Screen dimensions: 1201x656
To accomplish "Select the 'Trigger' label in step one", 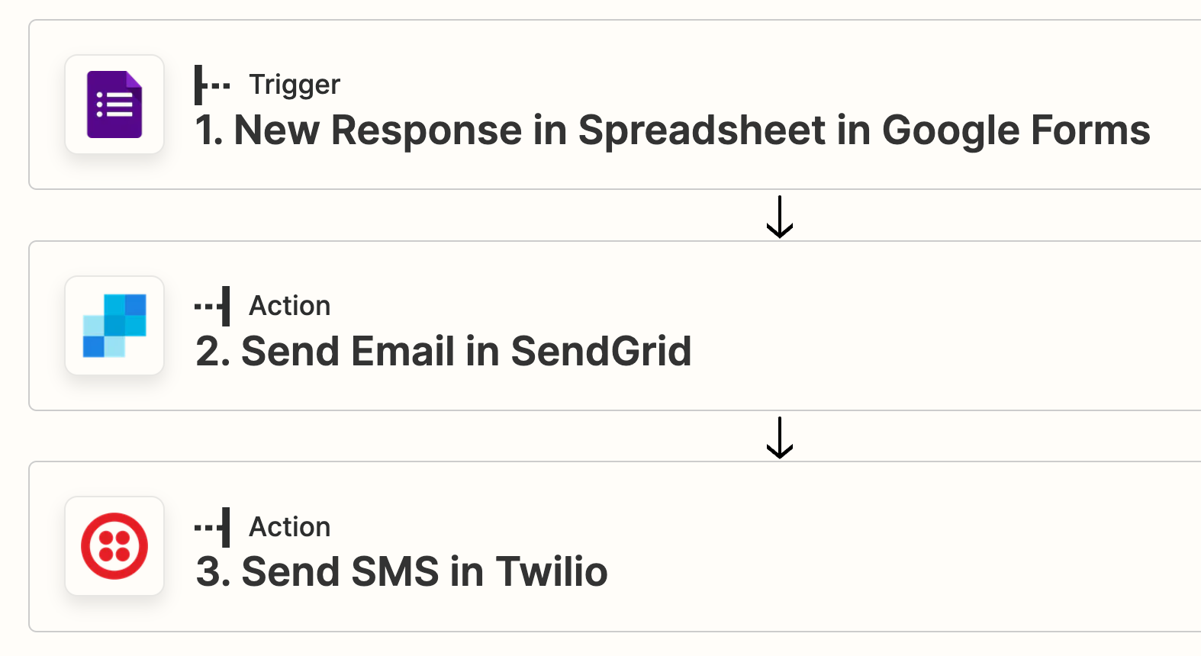I will point(295,85).
